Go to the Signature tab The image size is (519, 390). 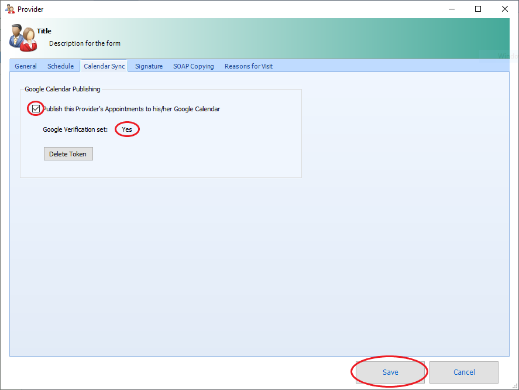point(149,66)
